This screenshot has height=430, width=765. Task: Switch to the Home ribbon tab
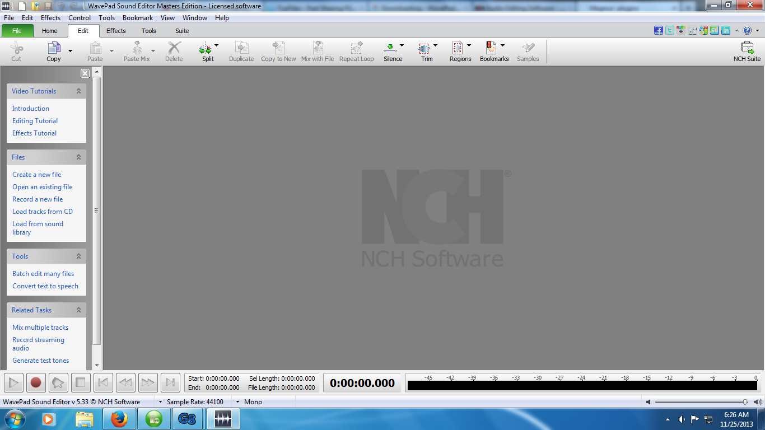point(50,31)
